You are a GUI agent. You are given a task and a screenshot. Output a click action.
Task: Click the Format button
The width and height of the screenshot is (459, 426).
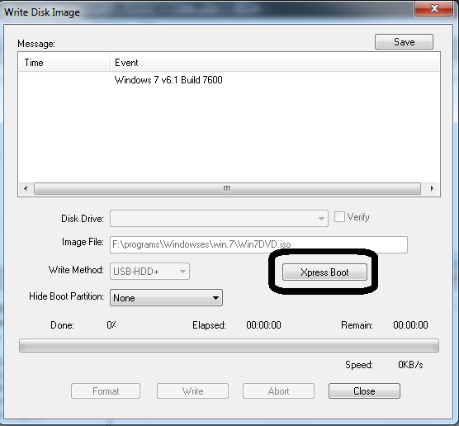(x=106, y=390)
